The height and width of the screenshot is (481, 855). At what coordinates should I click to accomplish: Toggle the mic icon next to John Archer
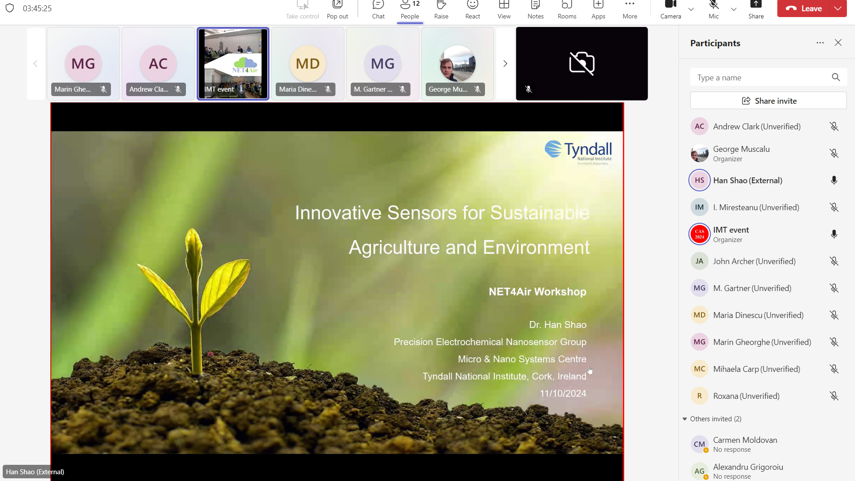(x=834, y=261)
